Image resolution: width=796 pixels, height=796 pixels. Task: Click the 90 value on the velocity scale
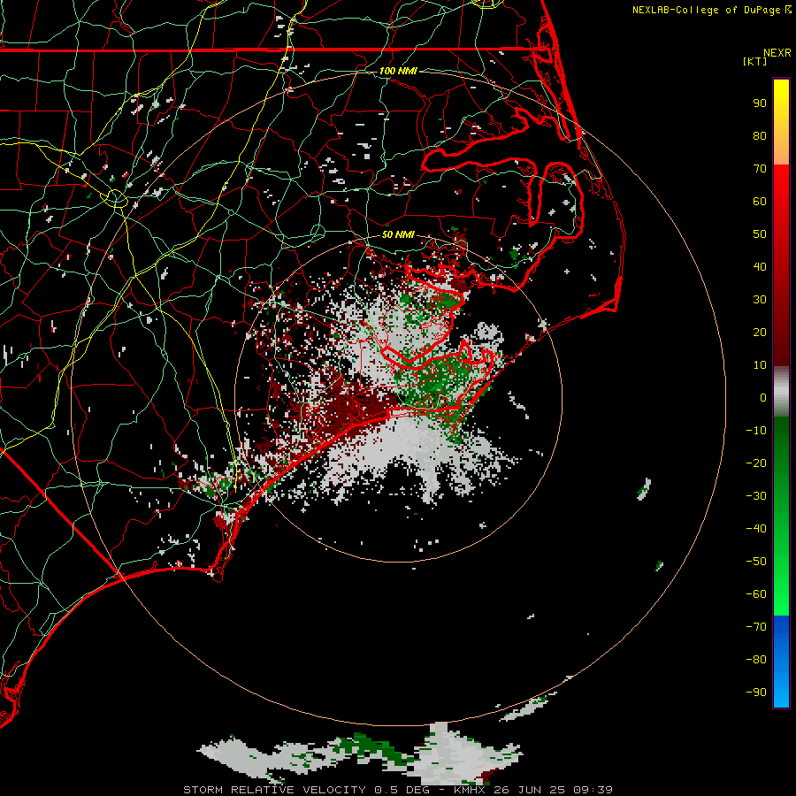point(760,103)
